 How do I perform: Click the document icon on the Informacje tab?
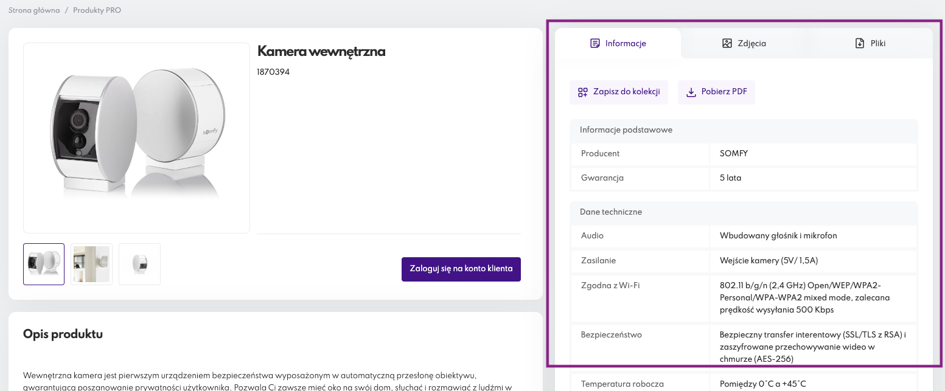coord(594,43)
